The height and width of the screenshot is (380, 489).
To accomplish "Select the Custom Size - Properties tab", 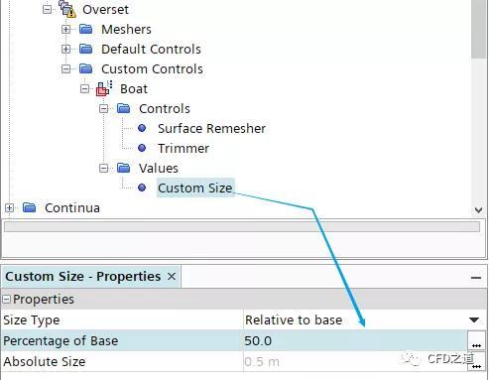I will tap(83, 277).
